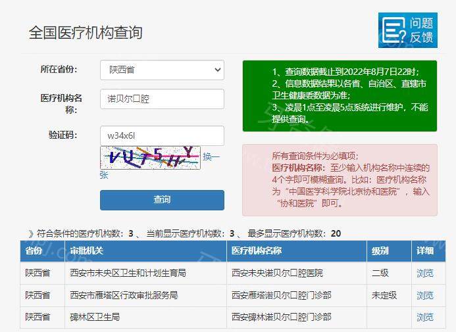Select the 西安碑林诺贝尔口腔门诊部 cell

click(297, 317)
